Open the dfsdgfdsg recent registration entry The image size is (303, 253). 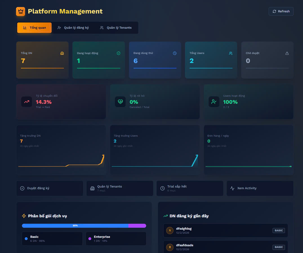click(225, 231)
